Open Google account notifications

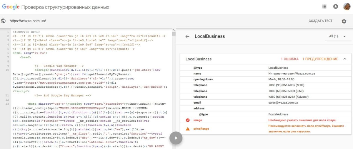click(x=336, y=6)
